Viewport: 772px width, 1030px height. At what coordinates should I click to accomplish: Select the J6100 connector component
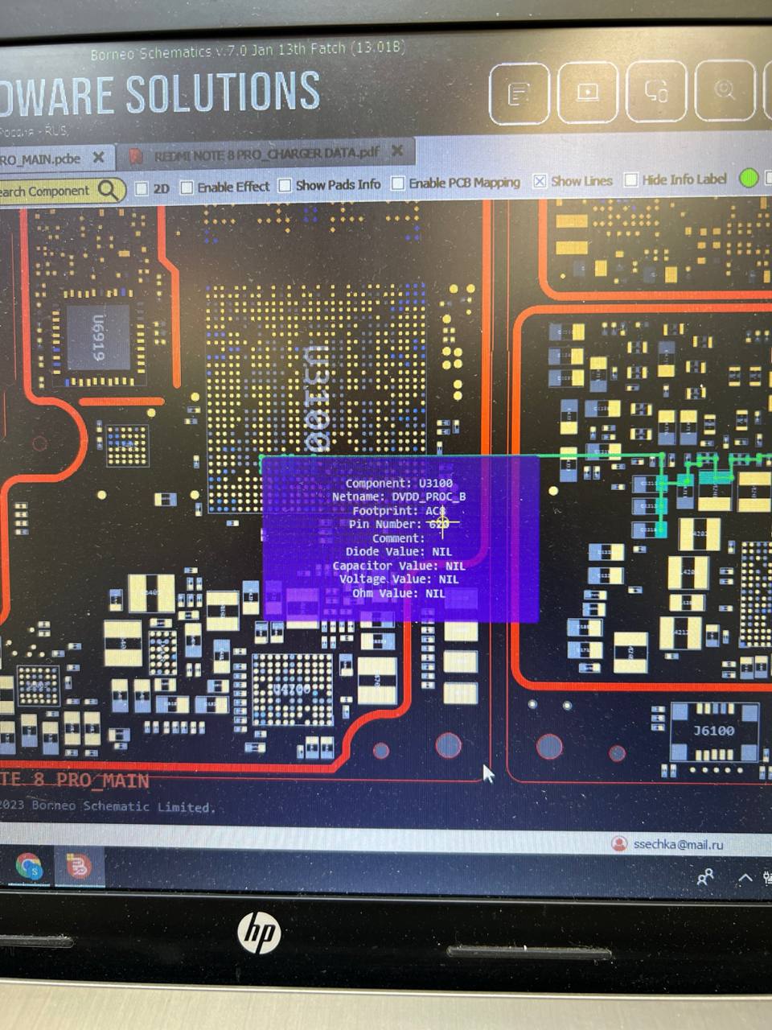[714, 731]
